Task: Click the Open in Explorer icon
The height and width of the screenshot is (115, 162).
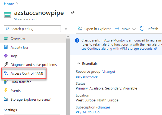Action: tap(80, 29)
